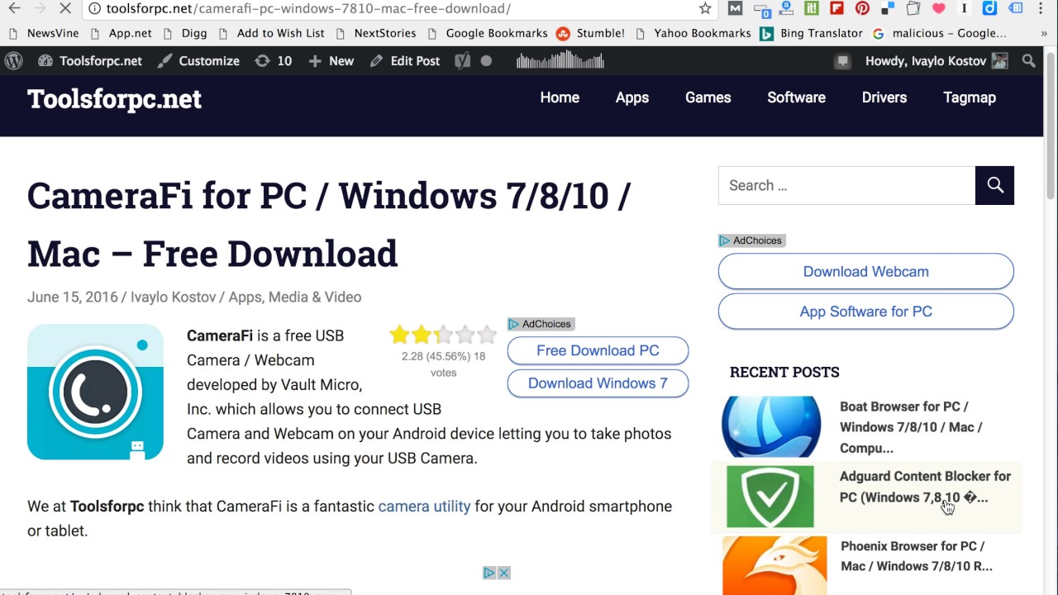Click the Phoenix Browser thumbnail
1058x595 pixels.
tap(774, 565)
